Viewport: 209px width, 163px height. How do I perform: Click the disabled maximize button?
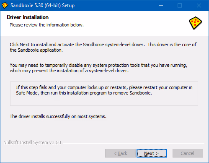pos(180,5)
